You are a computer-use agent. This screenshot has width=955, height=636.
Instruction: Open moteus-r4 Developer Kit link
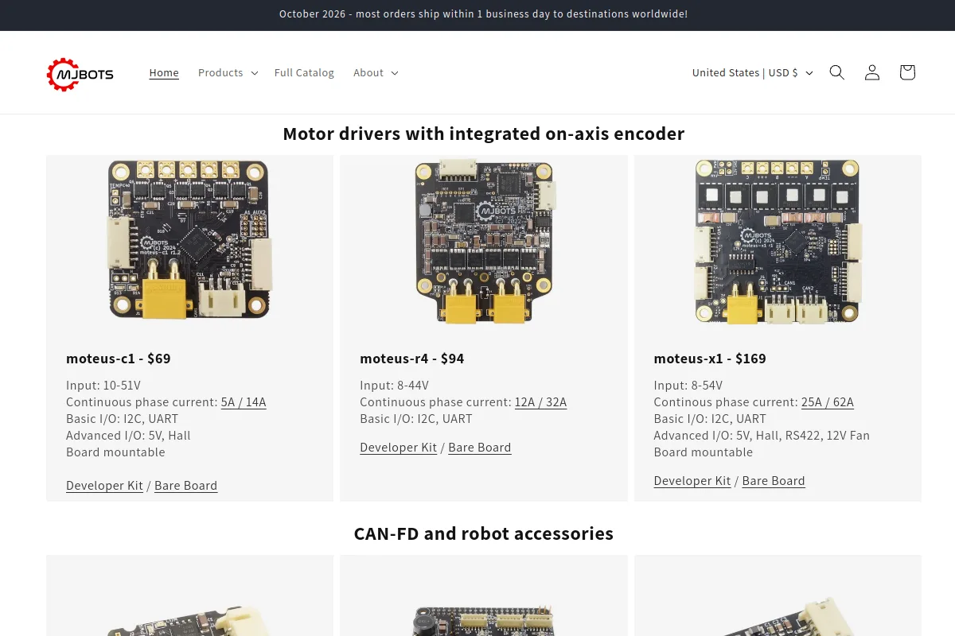click(x=398, y=448)
